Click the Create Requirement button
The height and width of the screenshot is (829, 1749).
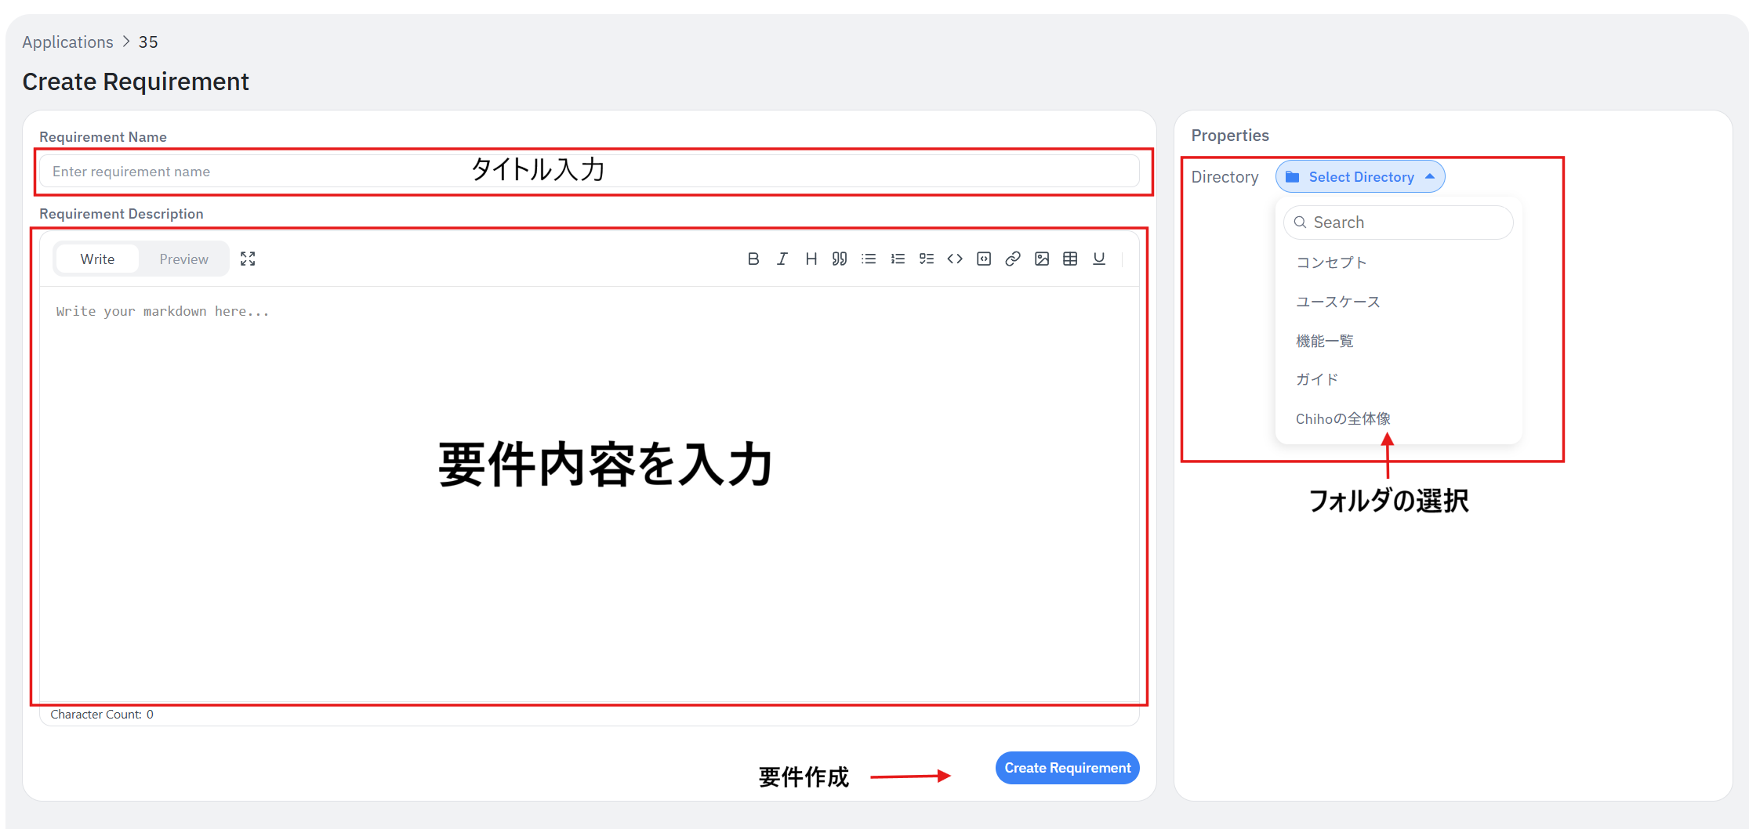[1067, 768]
